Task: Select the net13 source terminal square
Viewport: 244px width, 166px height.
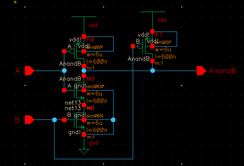Action: coord(84,105)
